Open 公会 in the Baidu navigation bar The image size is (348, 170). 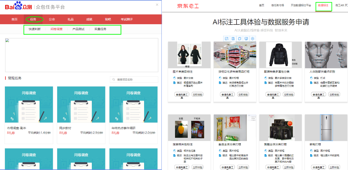point(52,19)
